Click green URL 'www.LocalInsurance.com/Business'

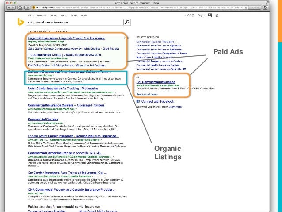158,85
